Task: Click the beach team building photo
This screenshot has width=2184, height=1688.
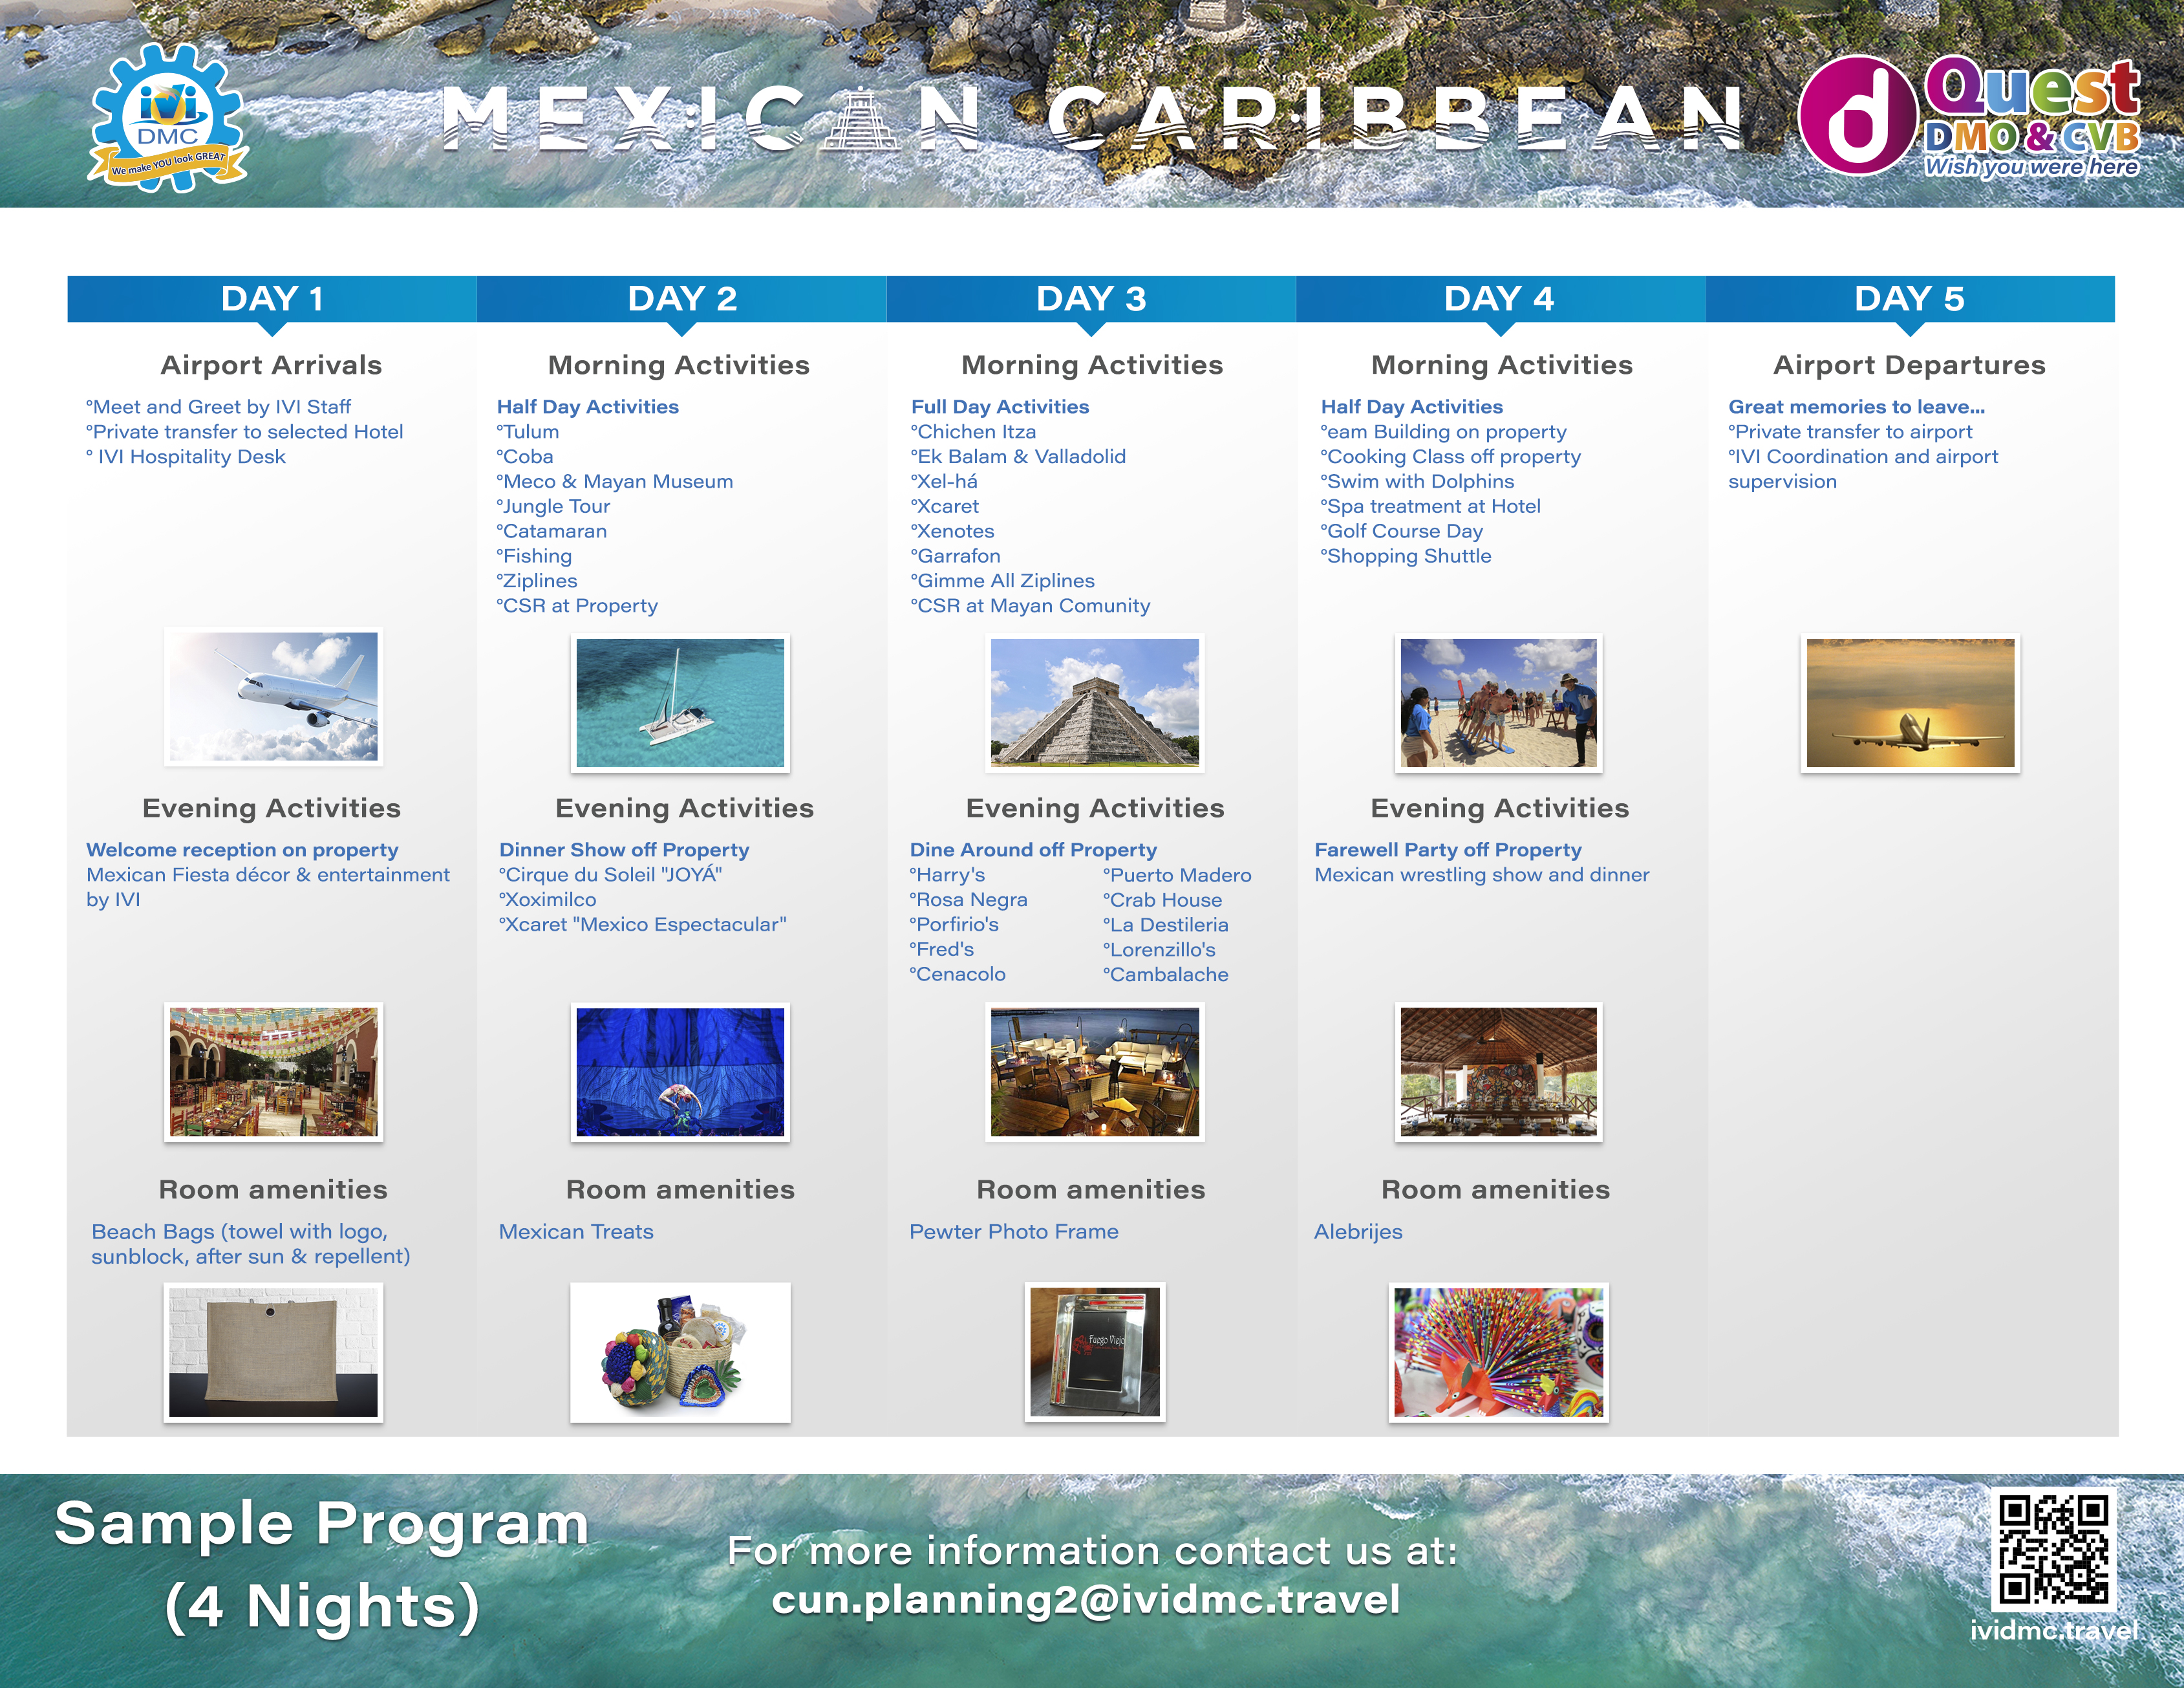Action: [1498, 702]
